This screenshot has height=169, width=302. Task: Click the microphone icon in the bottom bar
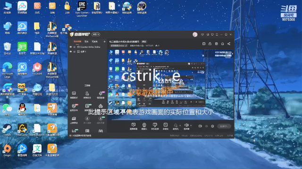[x=176, y=125]
